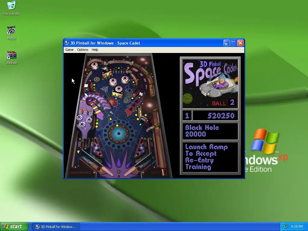This screenshot has height=231, width=308.
Task: Click the 3D Pinball taskbar button
Action: [x=56, y=227]
